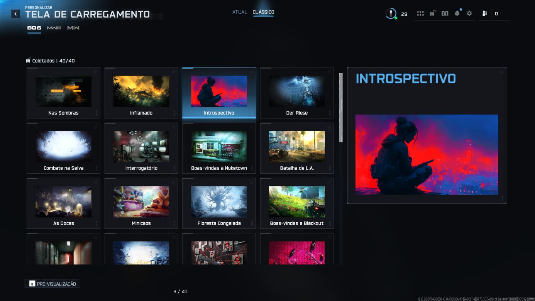
Task: Choose Boas-vindas a Blackout tile
Action: (x=297, y=203)
